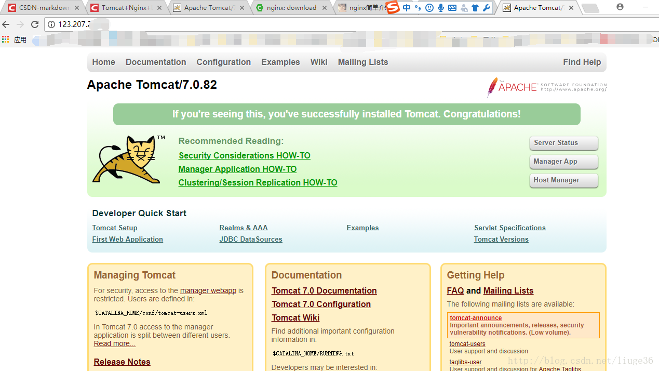Click the site info icon in address bar
The image size is (659, 371).
click(x=51, y=24)
